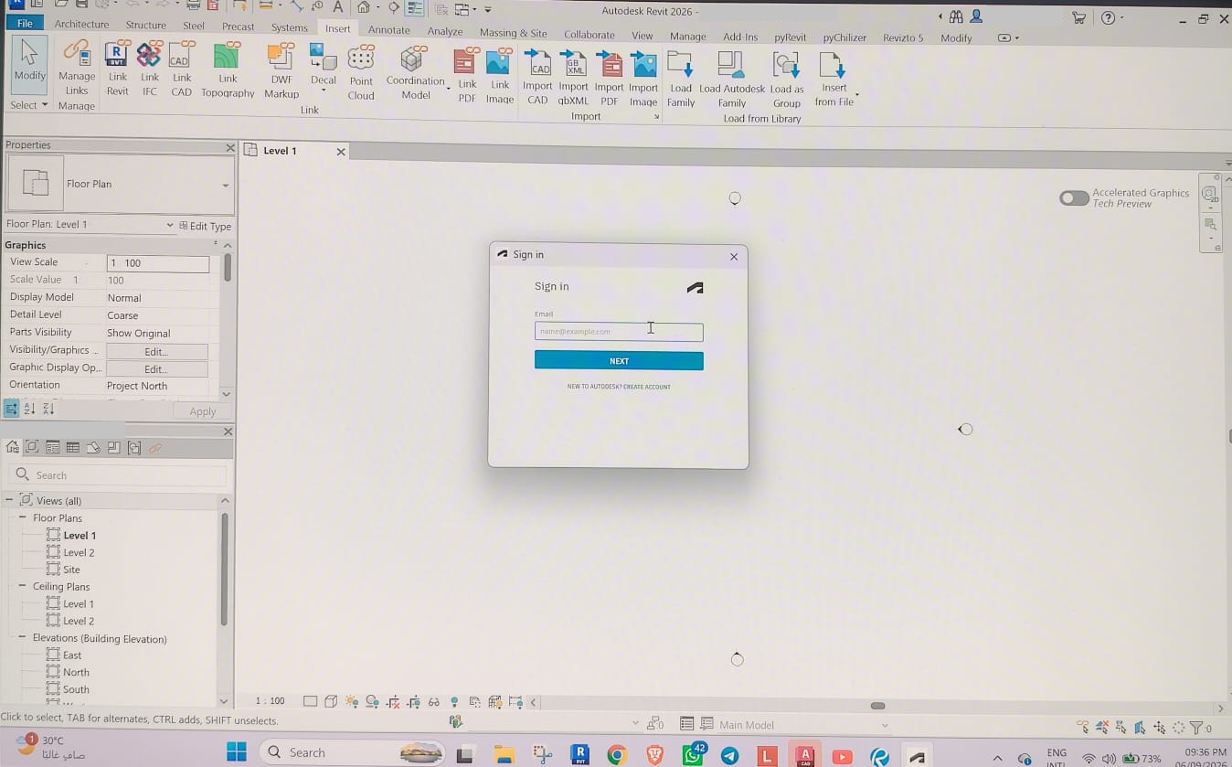The width and height of the screenshot is (1232, 767).
Task: Click Edit for Graphic Display Options
Action: click(x=156, y=369)
